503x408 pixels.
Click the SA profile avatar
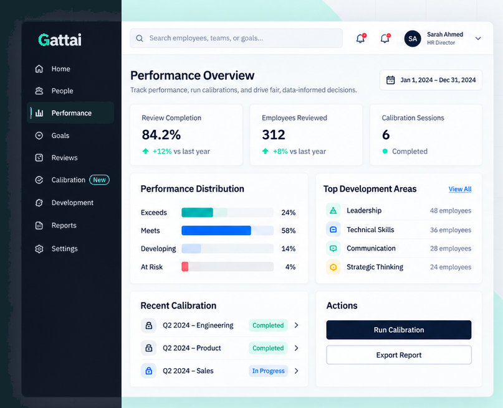click(413, 39)
